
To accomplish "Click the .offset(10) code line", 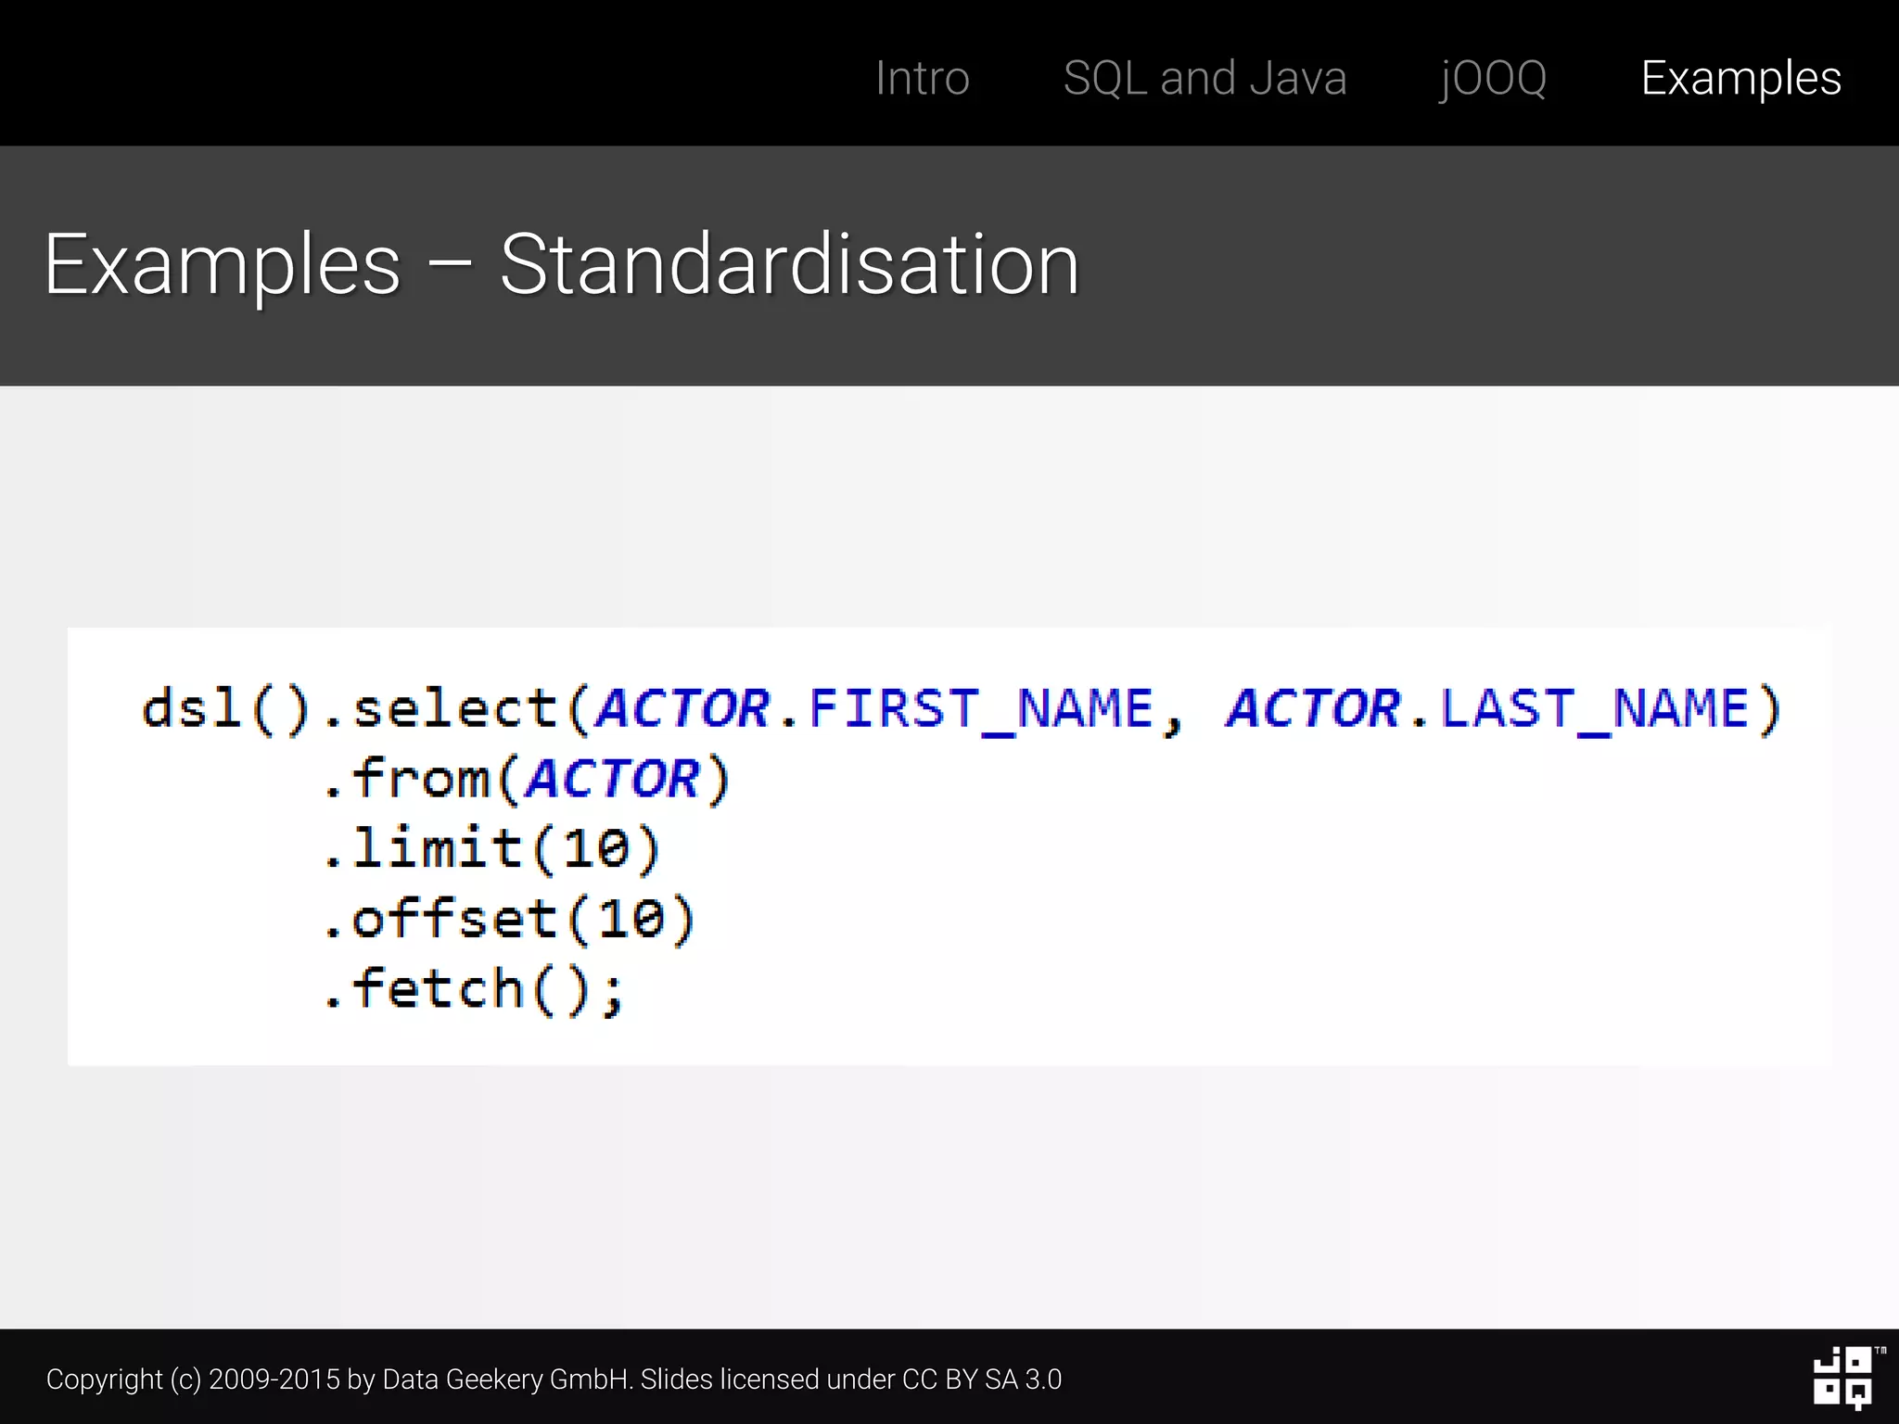I will (508, 919).
